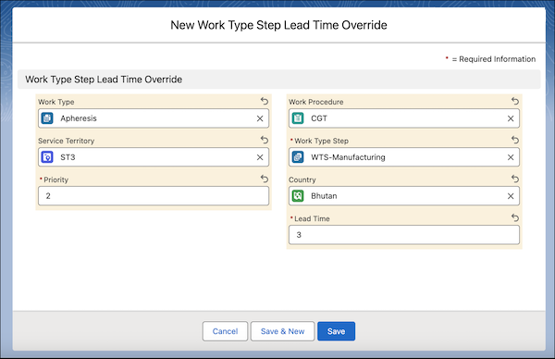
Task: Undo changes to the Lead Time field
Action: click(515, 217)
